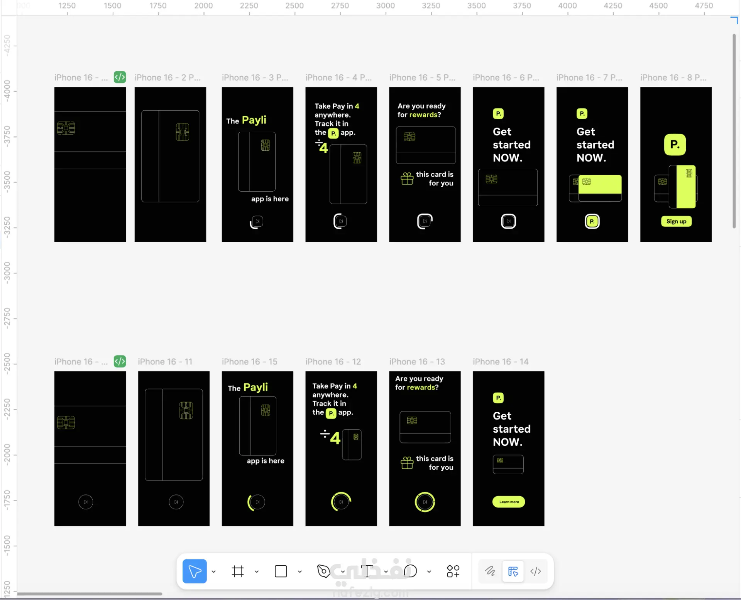Image resolution: width=741 pixels, height=600 pixels.
Task: Select "this card is for you" in iPhone 16 - 5 P
Action: click(x=435, y=179)
